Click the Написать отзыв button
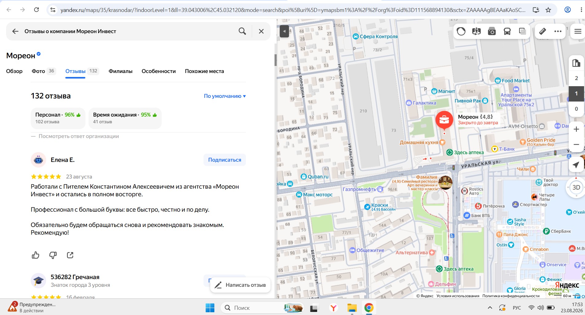 [x=240, y=285]
